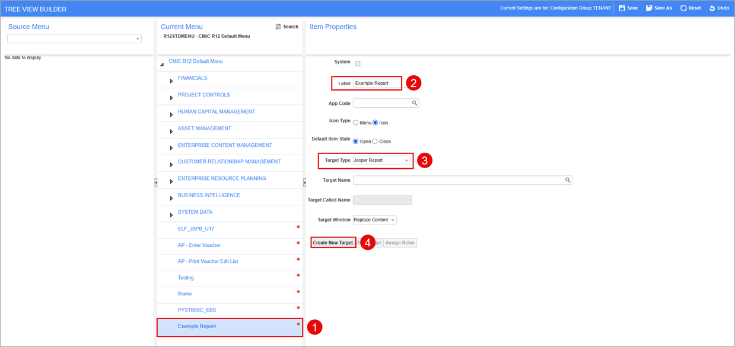The width and height of the screenshot is (735, 347).
Task: Expand the ASSET MANAGEMENT node arrow
Action: pyautogui.click(x=171, y=131)
